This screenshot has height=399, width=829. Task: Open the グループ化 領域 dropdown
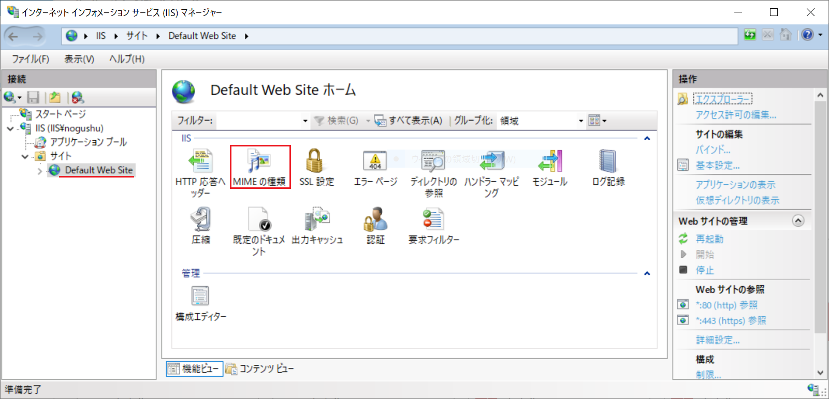pyautogui.click(x=581, y=121)
